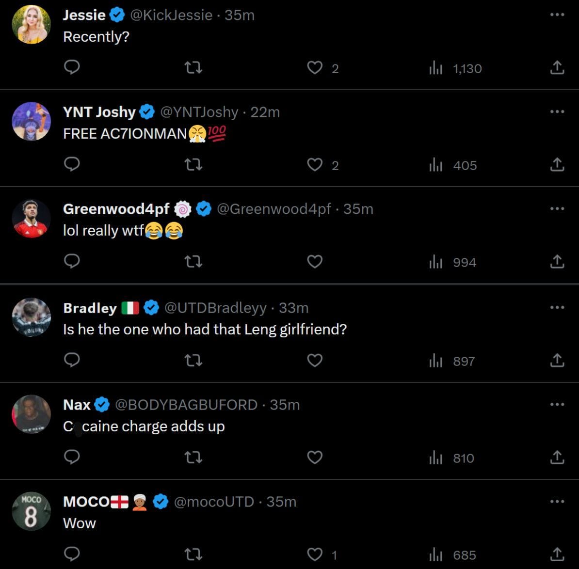View analytics for Greenwood4pf's tweet

point(435,262)
